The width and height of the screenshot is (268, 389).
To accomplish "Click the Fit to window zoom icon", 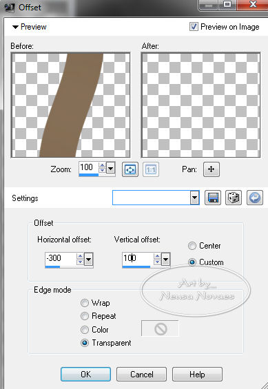I will (130, 169).
